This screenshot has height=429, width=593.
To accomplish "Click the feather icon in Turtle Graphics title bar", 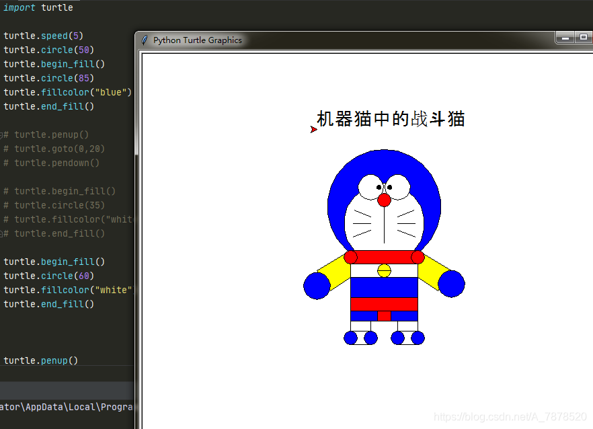I will 145,40.
